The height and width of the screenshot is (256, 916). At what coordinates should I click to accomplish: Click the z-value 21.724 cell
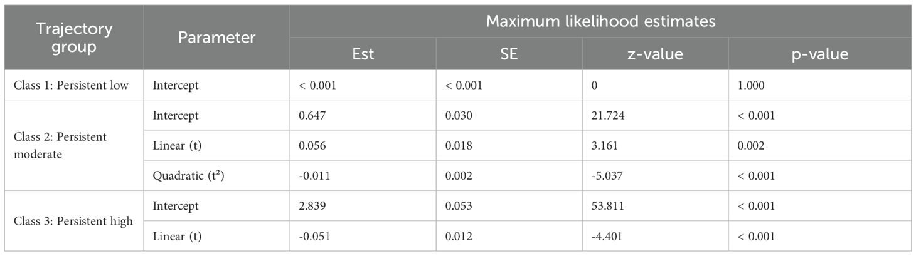pyautogui.click(x=607, y=116)
